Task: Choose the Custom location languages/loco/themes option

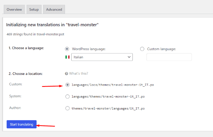Action: [68, 85]
